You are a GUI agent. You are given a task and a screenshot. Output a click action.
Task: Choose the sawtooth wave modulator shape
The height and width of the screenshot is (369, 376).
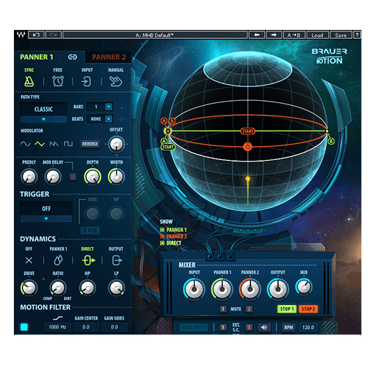(x=54, y=144)
